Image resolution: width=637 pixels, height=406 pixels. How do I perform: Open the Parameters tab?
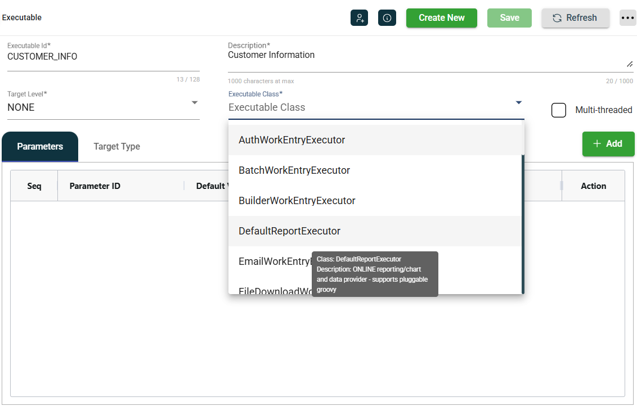[40, 147]
